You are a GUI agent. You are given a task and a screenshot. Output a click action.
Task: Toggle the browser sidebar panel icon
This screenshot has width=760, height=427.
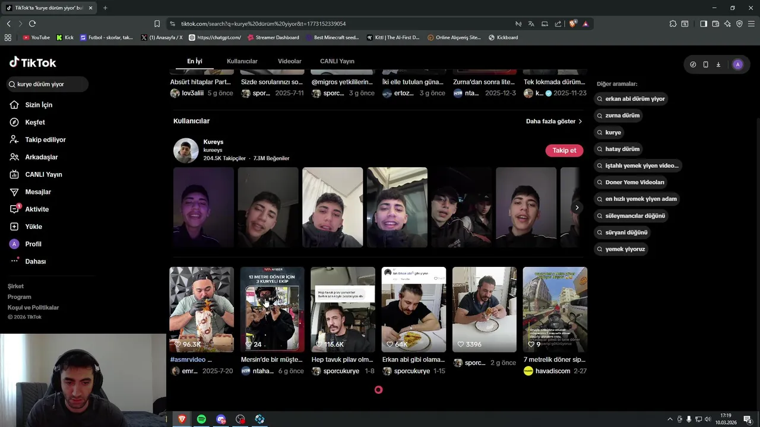tap(704, 24)
